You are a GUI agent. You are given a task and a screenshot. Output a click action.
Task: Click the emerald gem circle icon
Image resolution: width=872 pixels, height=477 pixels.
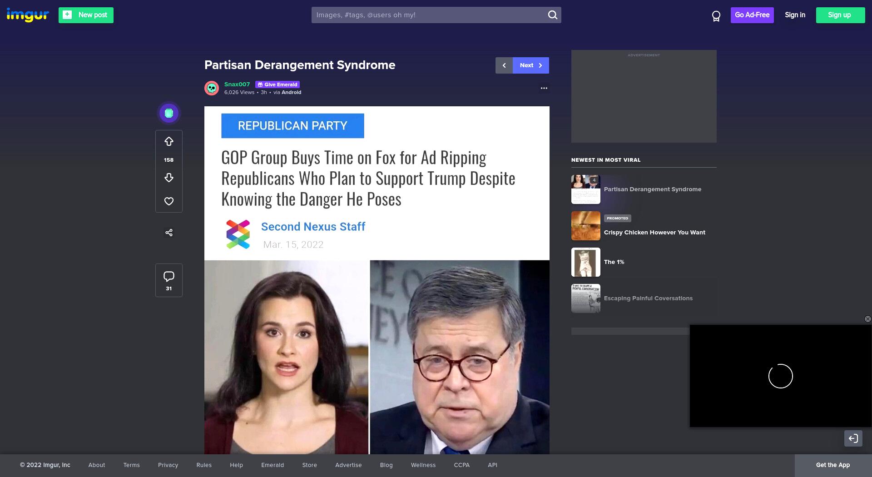click(169, 113)
